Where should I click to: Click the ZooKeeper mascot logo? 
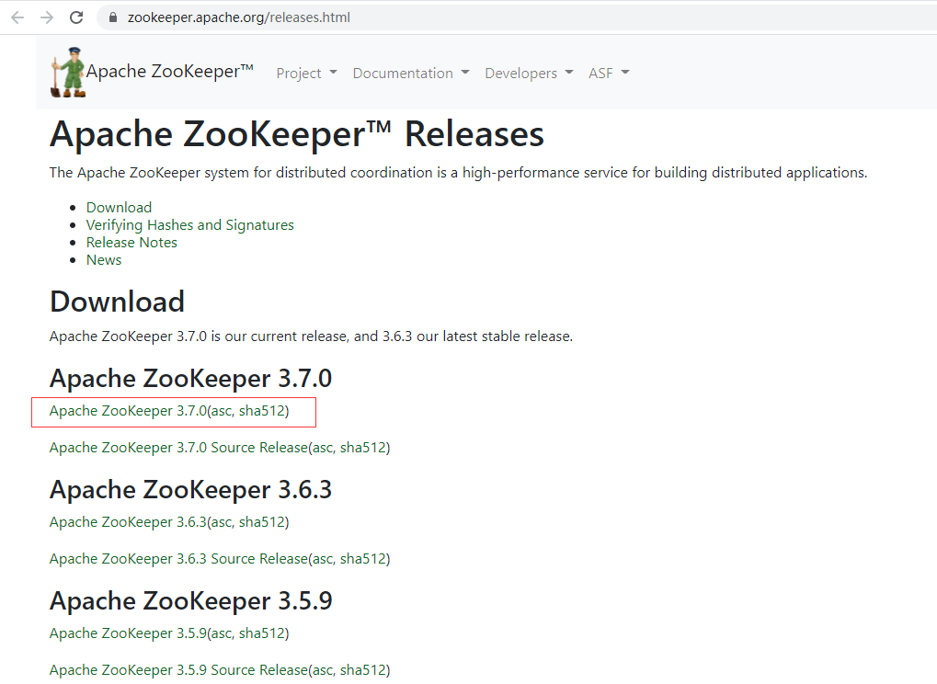click(68, 73)
